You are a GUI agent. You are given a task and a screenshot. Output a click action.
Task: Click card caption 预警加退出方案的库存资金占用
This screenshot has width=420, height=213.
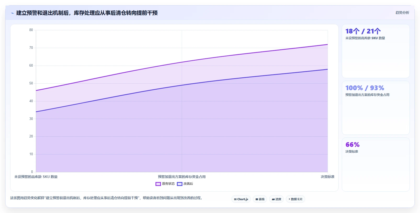click(x=367, y=95)
